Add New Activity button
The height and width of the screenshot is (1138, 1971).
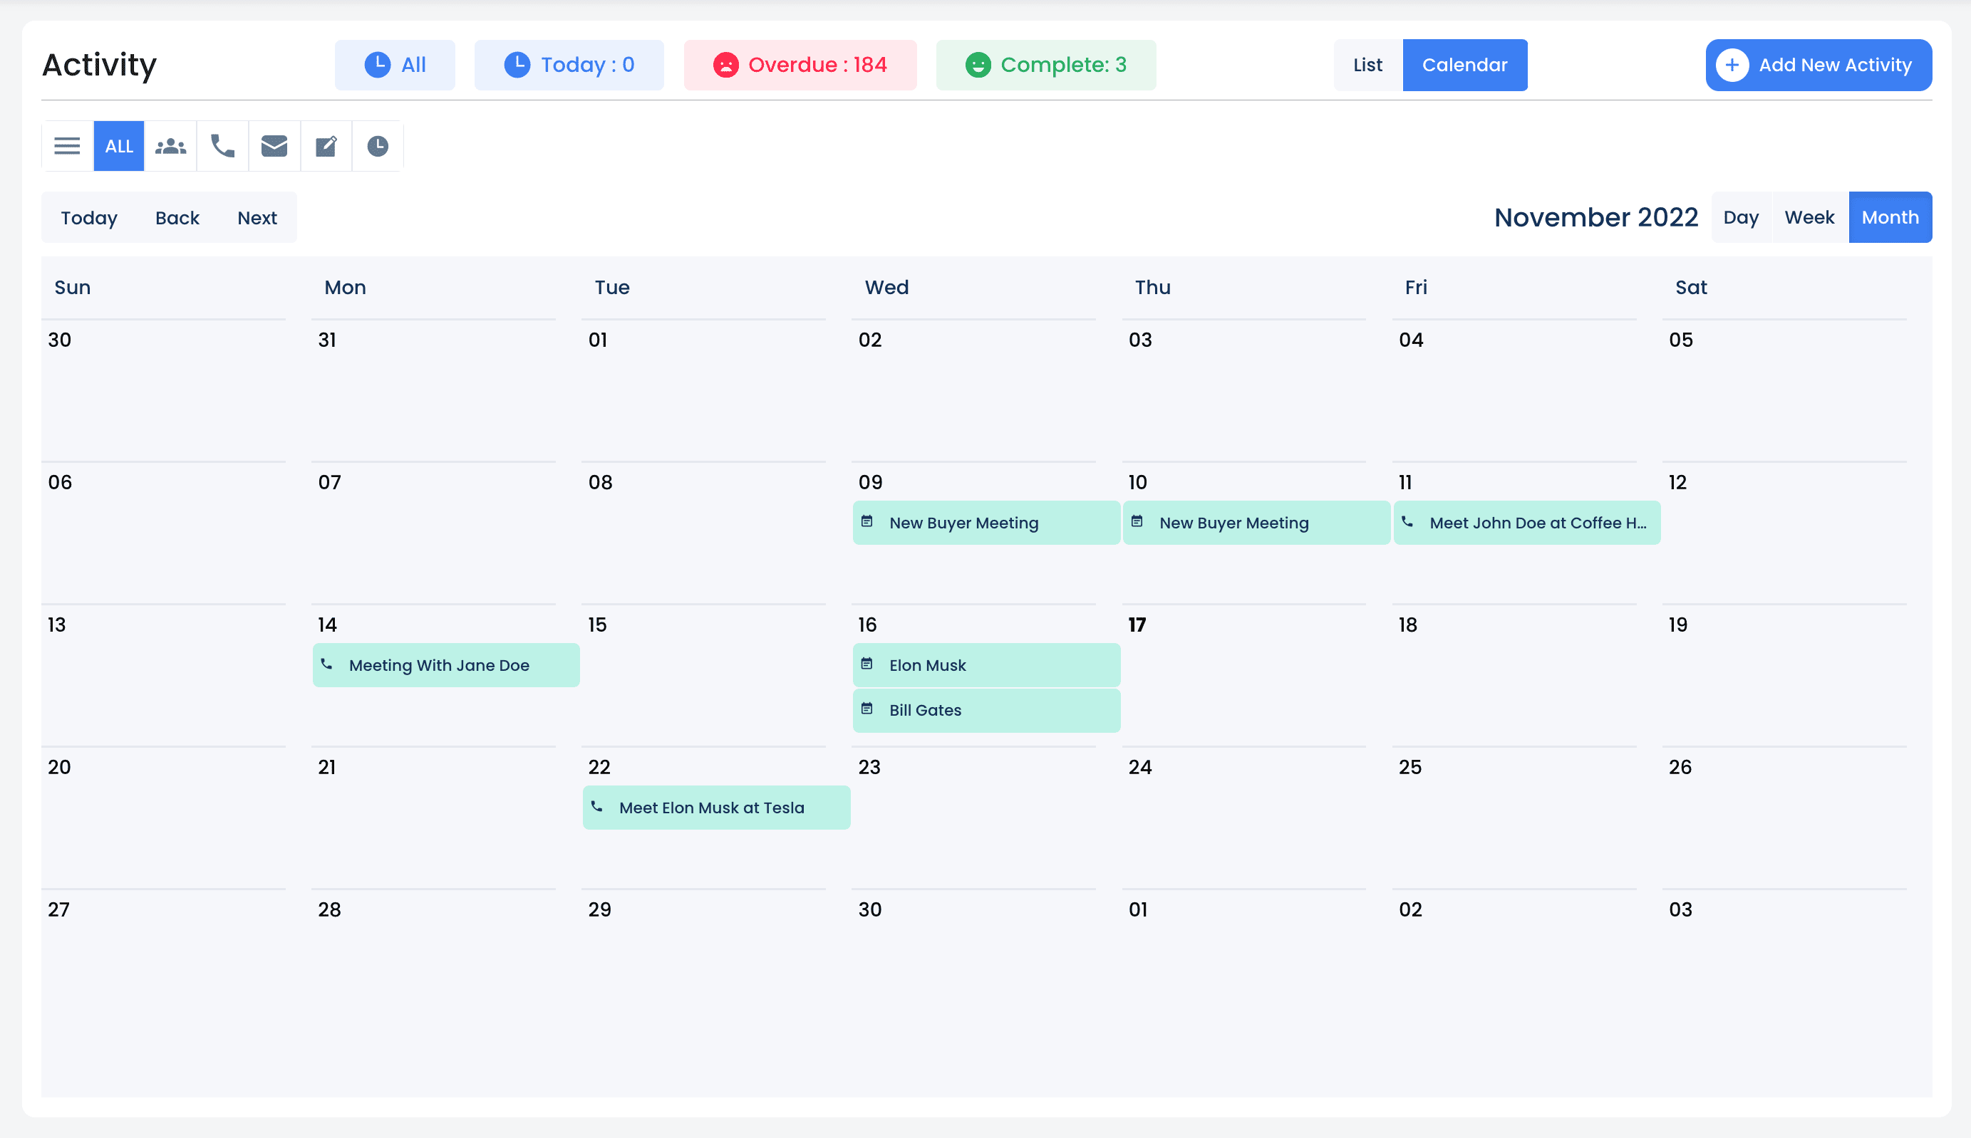click(x=1819, y=65)
